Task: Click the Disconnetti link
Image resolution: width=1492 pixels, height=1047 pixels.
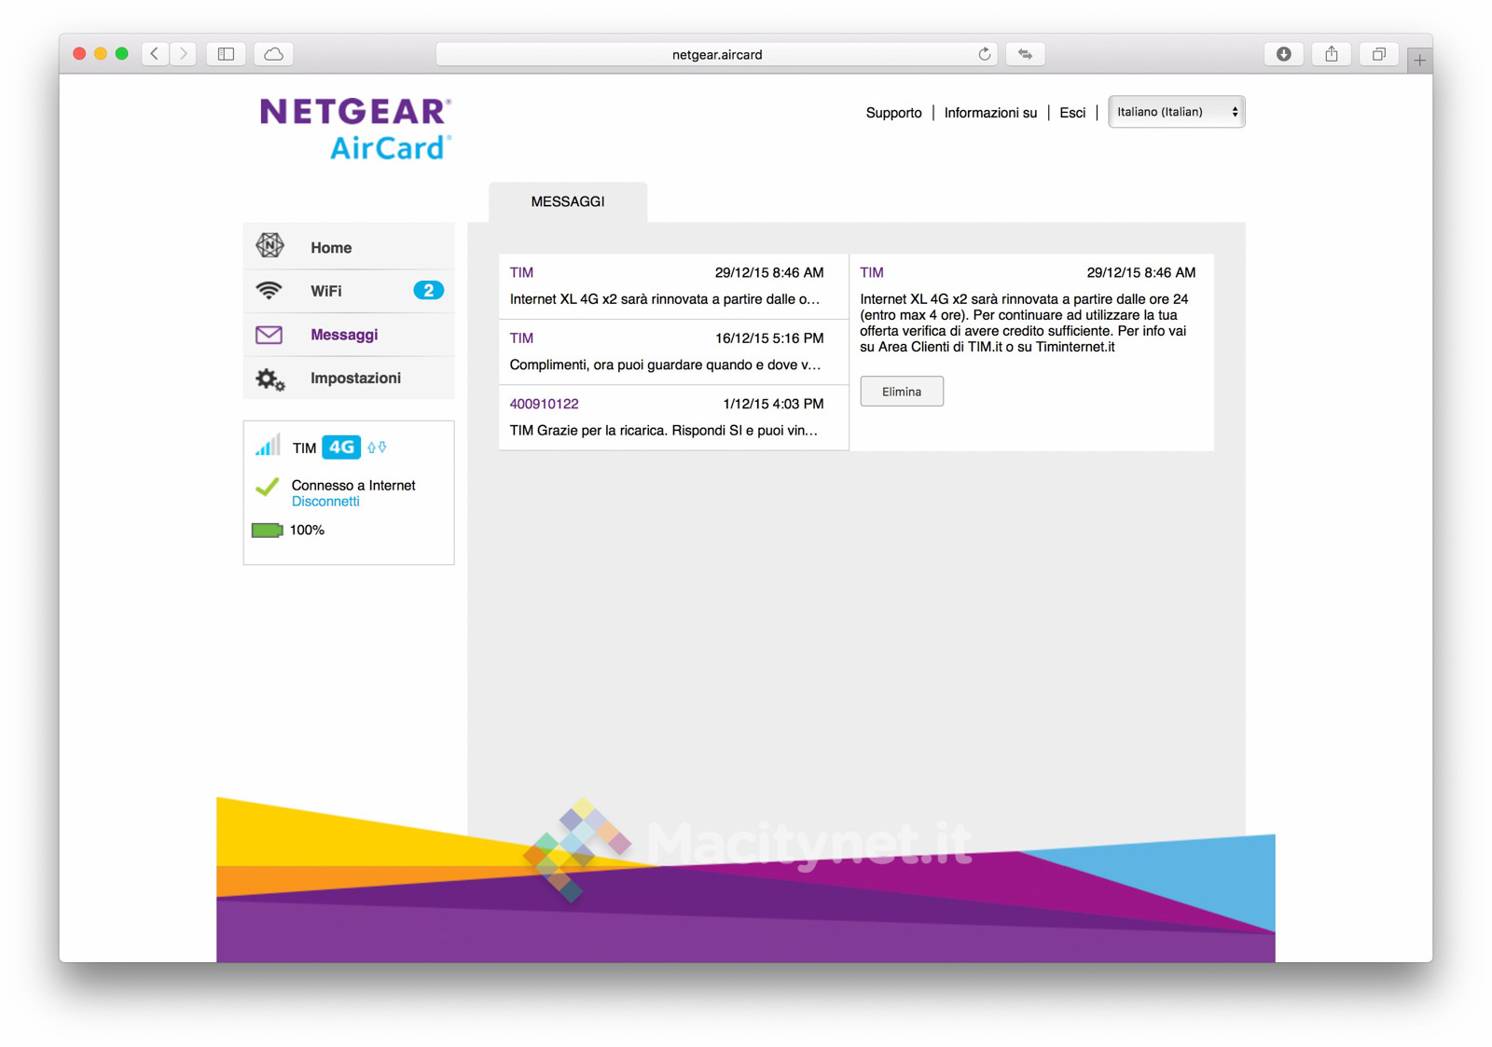Action: click(325, 502)
